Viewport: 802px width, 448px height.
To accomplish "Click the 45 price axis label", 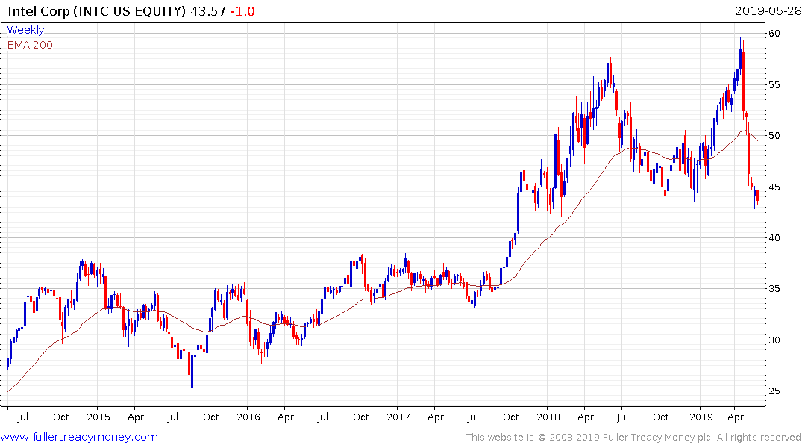I will click(774, 187).
